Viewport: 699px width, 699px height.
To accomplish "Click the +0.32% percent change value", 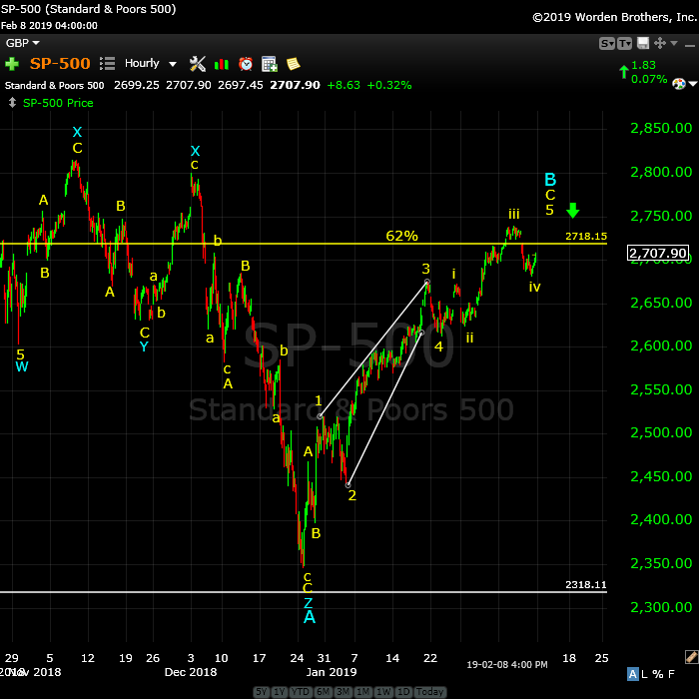I will (389, 85).
